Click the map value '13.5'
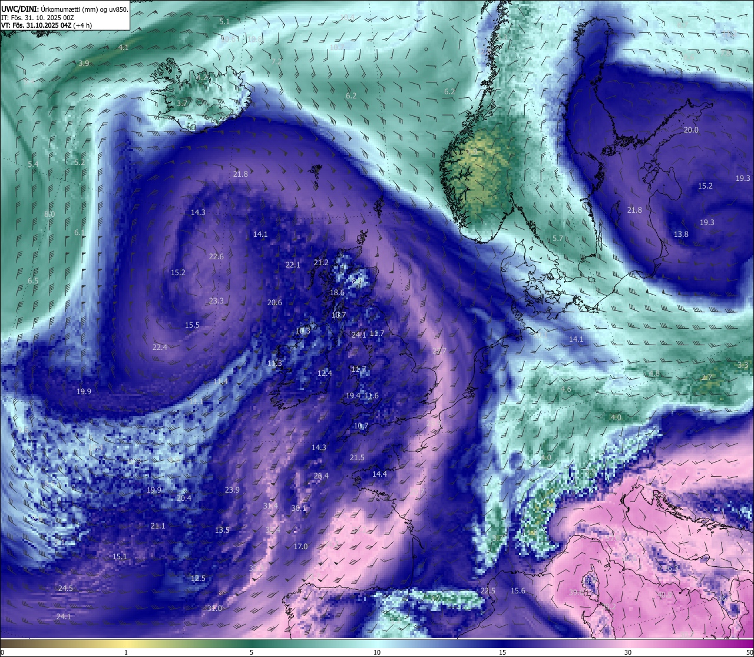Image resolution: width=754 pixels, height=657 pixels. pyautogui.click(x=222, y=530)
